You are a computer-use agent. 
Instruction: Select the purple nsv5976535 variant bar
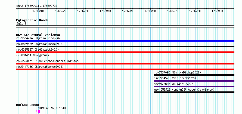[x=194, y=87]
